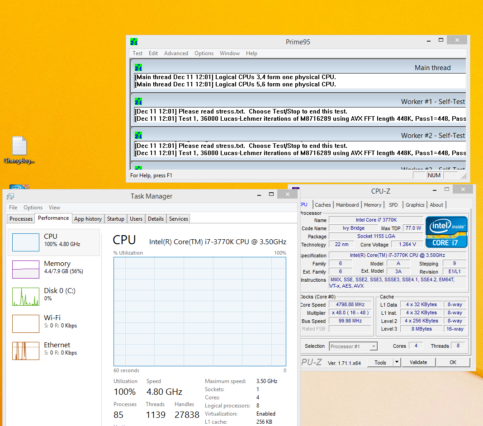Open the About tab in CPU-Z

coord(436,205)
